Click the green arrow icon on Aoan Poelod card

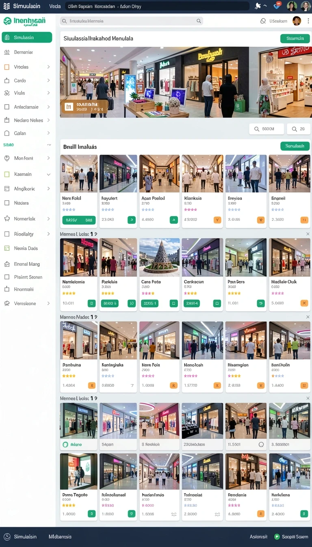click(173, 220)
